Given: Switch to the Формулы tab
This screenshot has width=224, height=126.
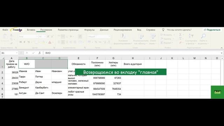Looking at the screenshot, I should tap(90, 30).
